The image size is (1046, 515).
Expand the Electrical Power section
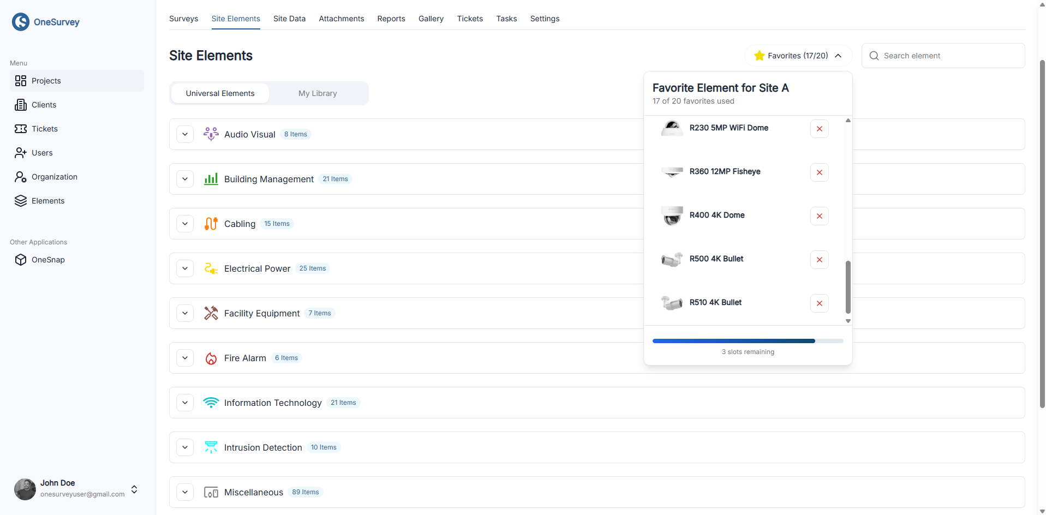(x=184, y=268)
